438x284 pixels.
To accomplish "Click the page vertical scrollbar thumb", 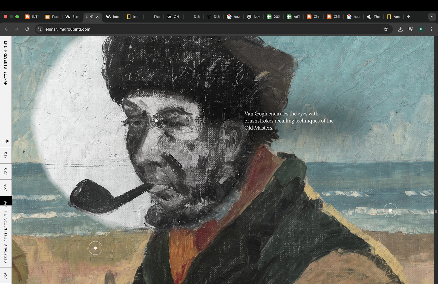I will click(436, 211).
